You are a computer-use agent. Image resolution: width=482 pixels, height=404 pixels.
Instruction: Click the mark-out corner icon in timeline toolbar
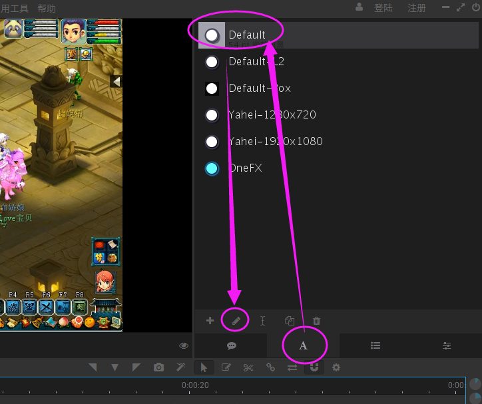point(136,367)
